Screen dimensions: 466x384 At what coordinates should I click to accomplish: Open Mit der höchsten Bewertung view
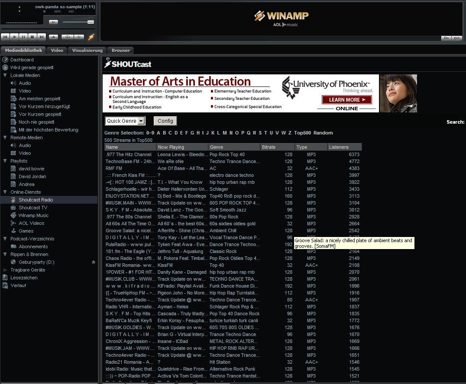tap(48, 130)
